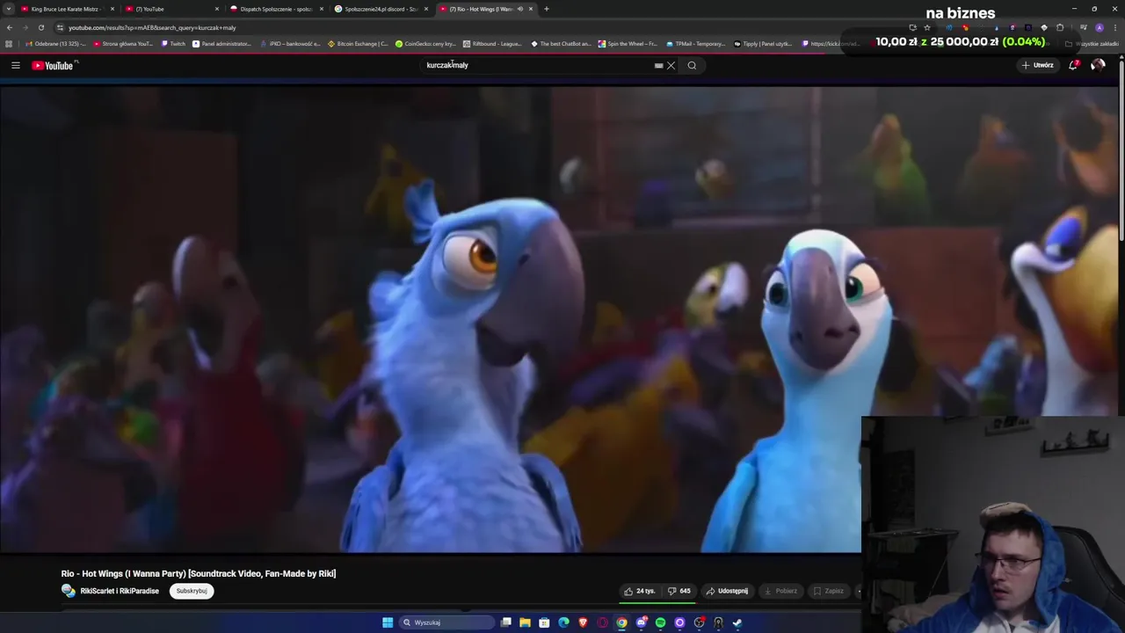Open Strona główna YouTube bookmark

pos(122,44)
